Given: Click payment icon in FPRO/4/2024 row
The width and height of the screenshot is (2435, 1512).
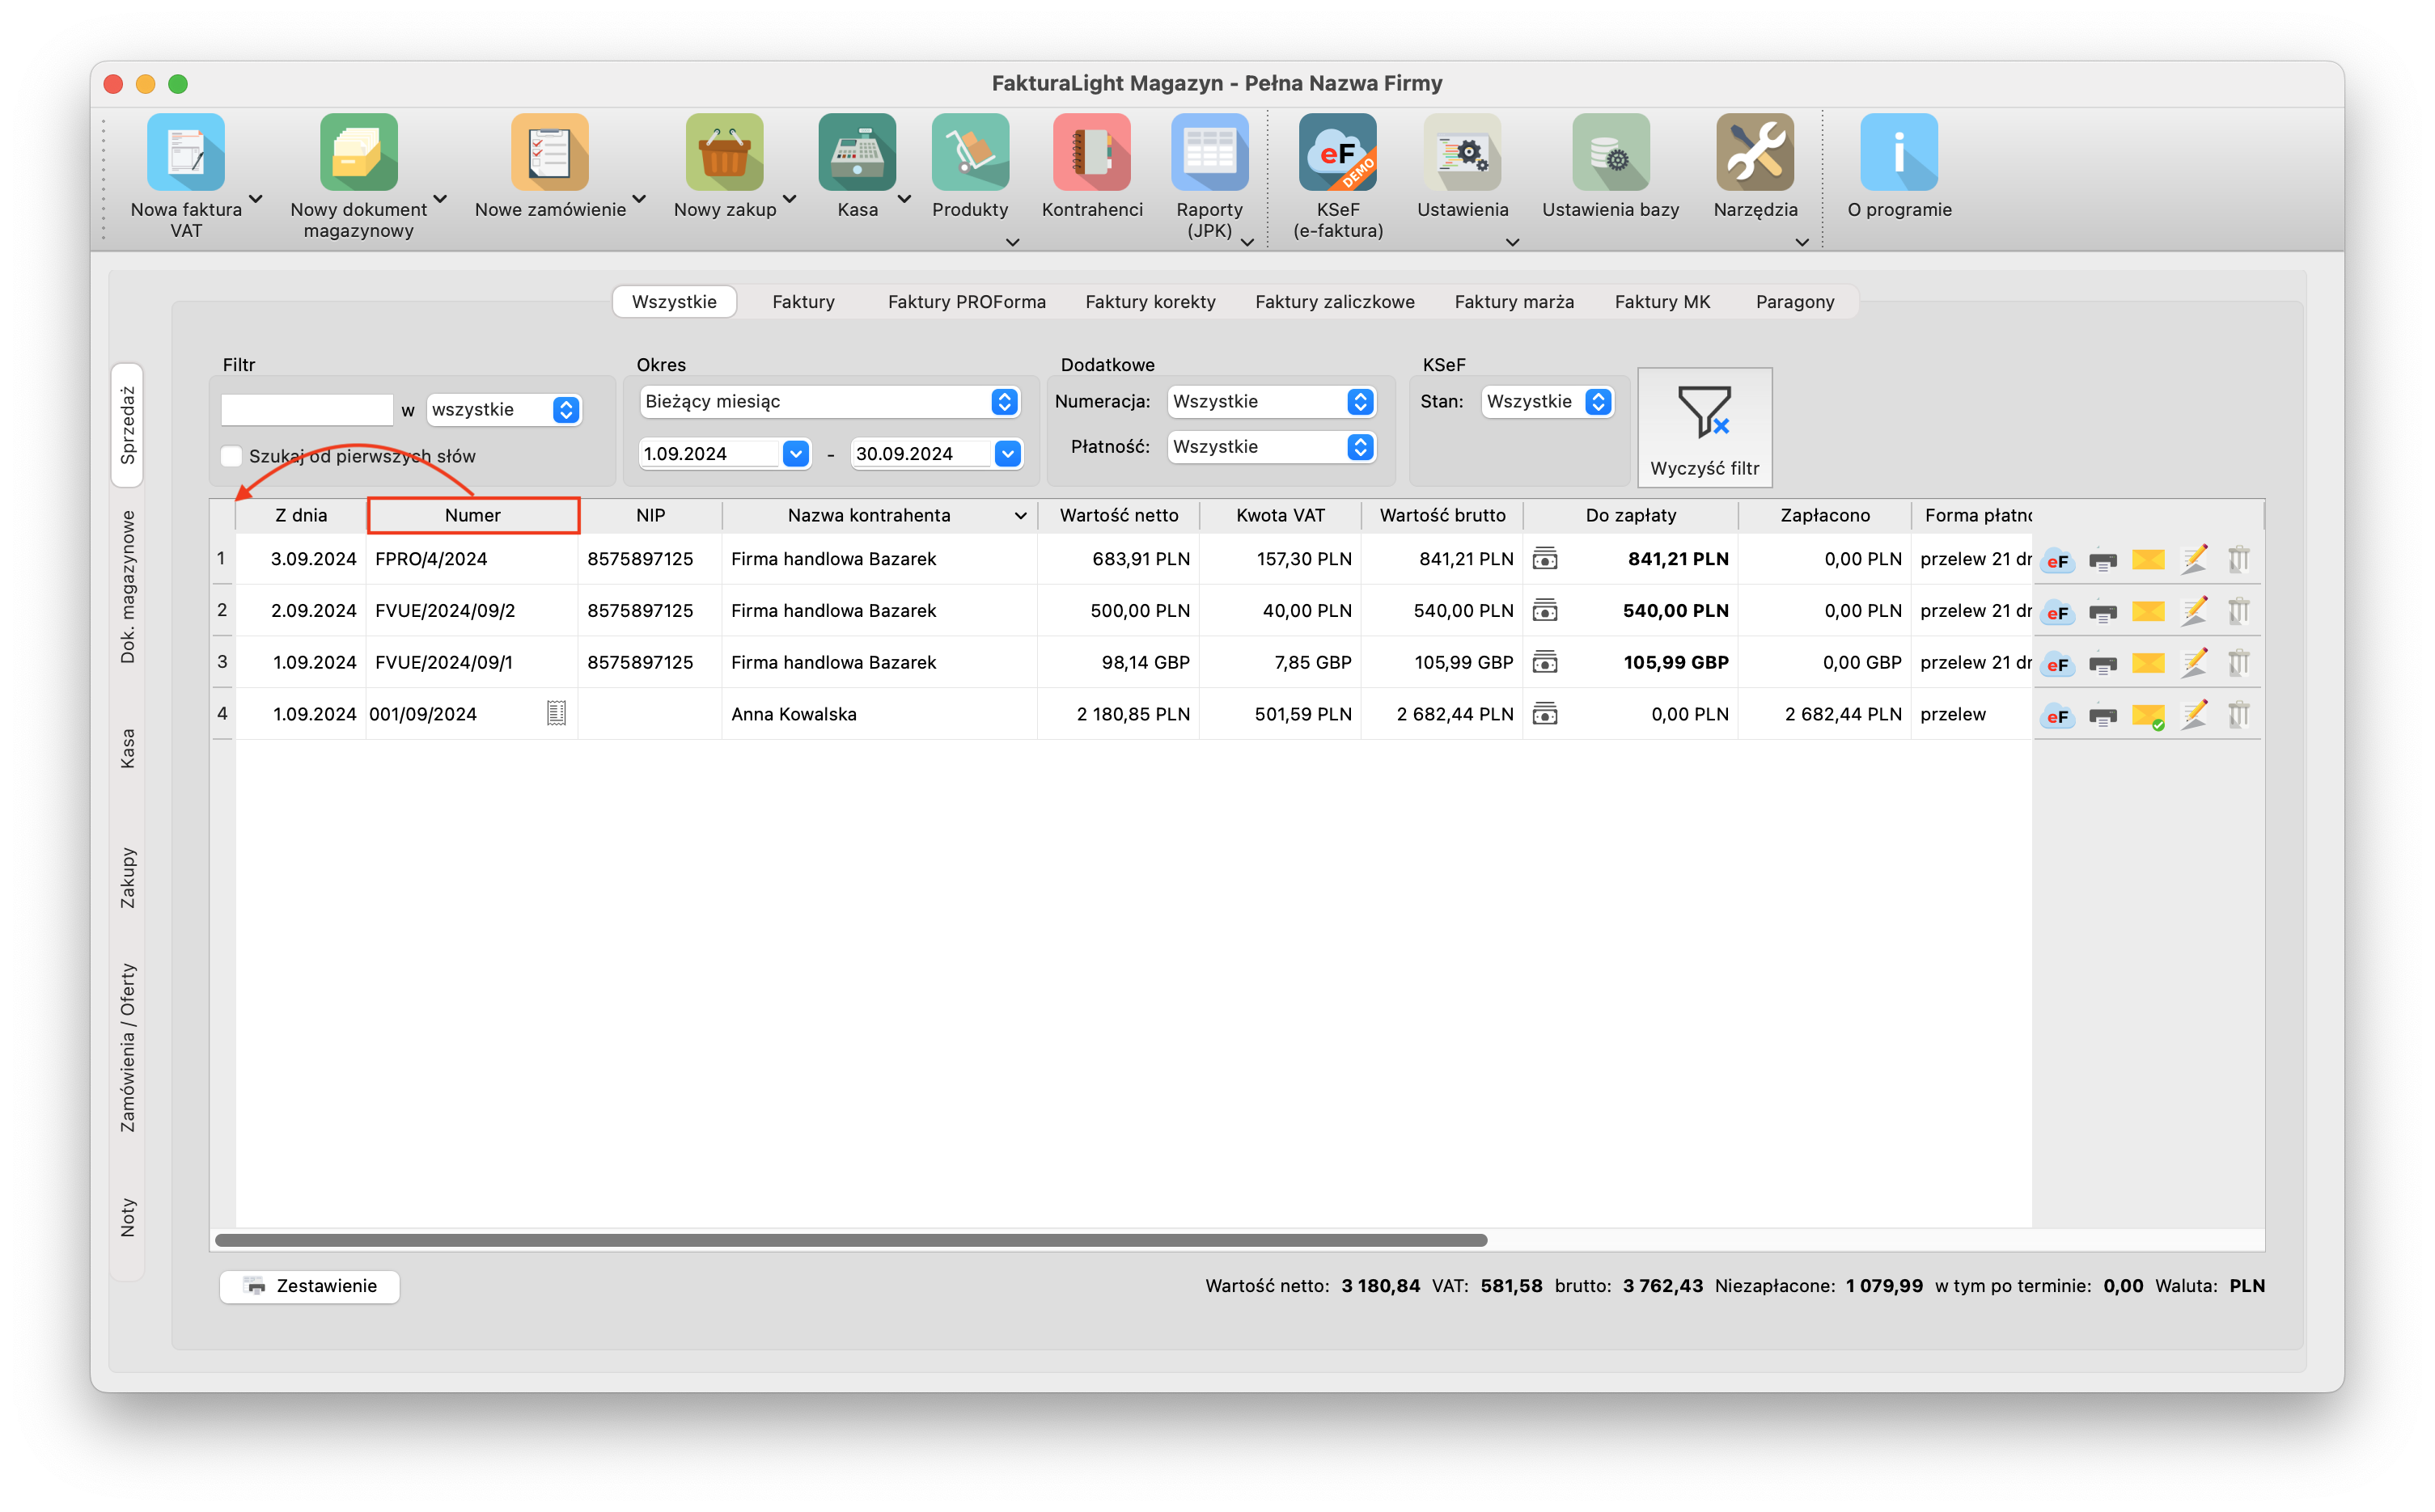Looking at the screenshot, I should pyautogui.click(x=1544, y=559).
